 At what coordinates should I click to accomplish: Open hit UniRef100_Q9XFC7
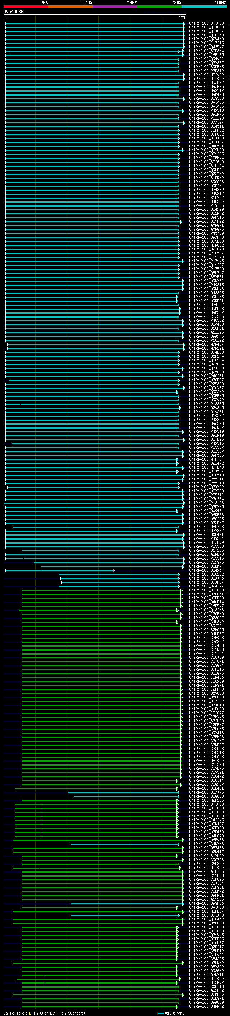click(206, 31)
